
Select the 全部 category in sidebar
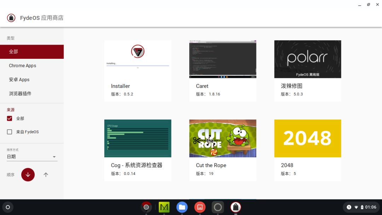32,52
